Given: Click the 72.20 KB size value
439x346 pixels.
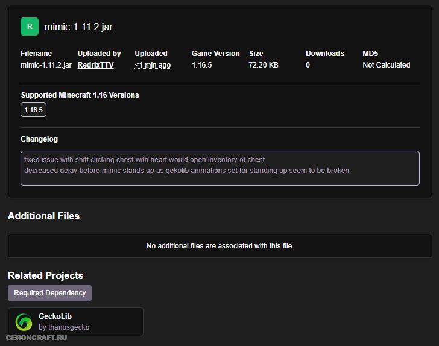Looking at the screenshot, I should 264,65.
